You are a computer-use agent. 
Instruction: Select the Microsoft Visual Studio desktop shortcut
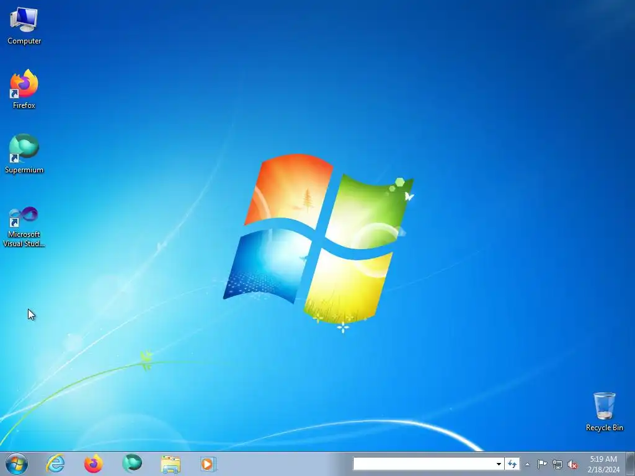(24, 227)
